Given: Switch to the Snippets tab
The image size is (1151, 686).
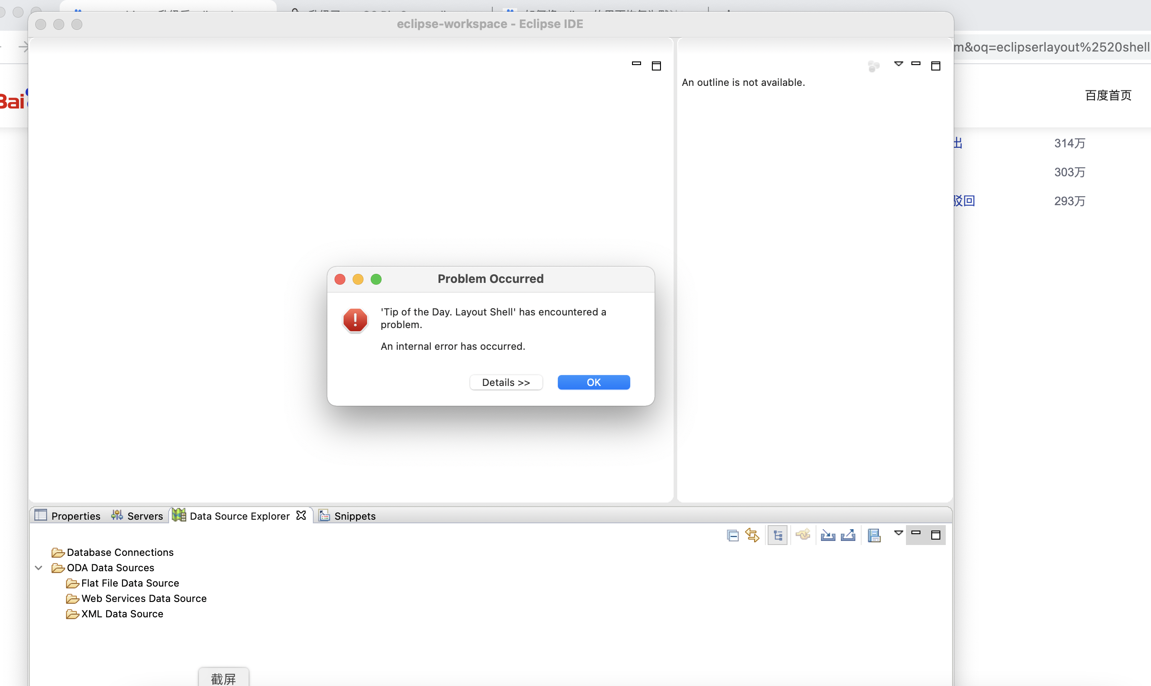Looking at the screenshot, I should click(347, 516).
